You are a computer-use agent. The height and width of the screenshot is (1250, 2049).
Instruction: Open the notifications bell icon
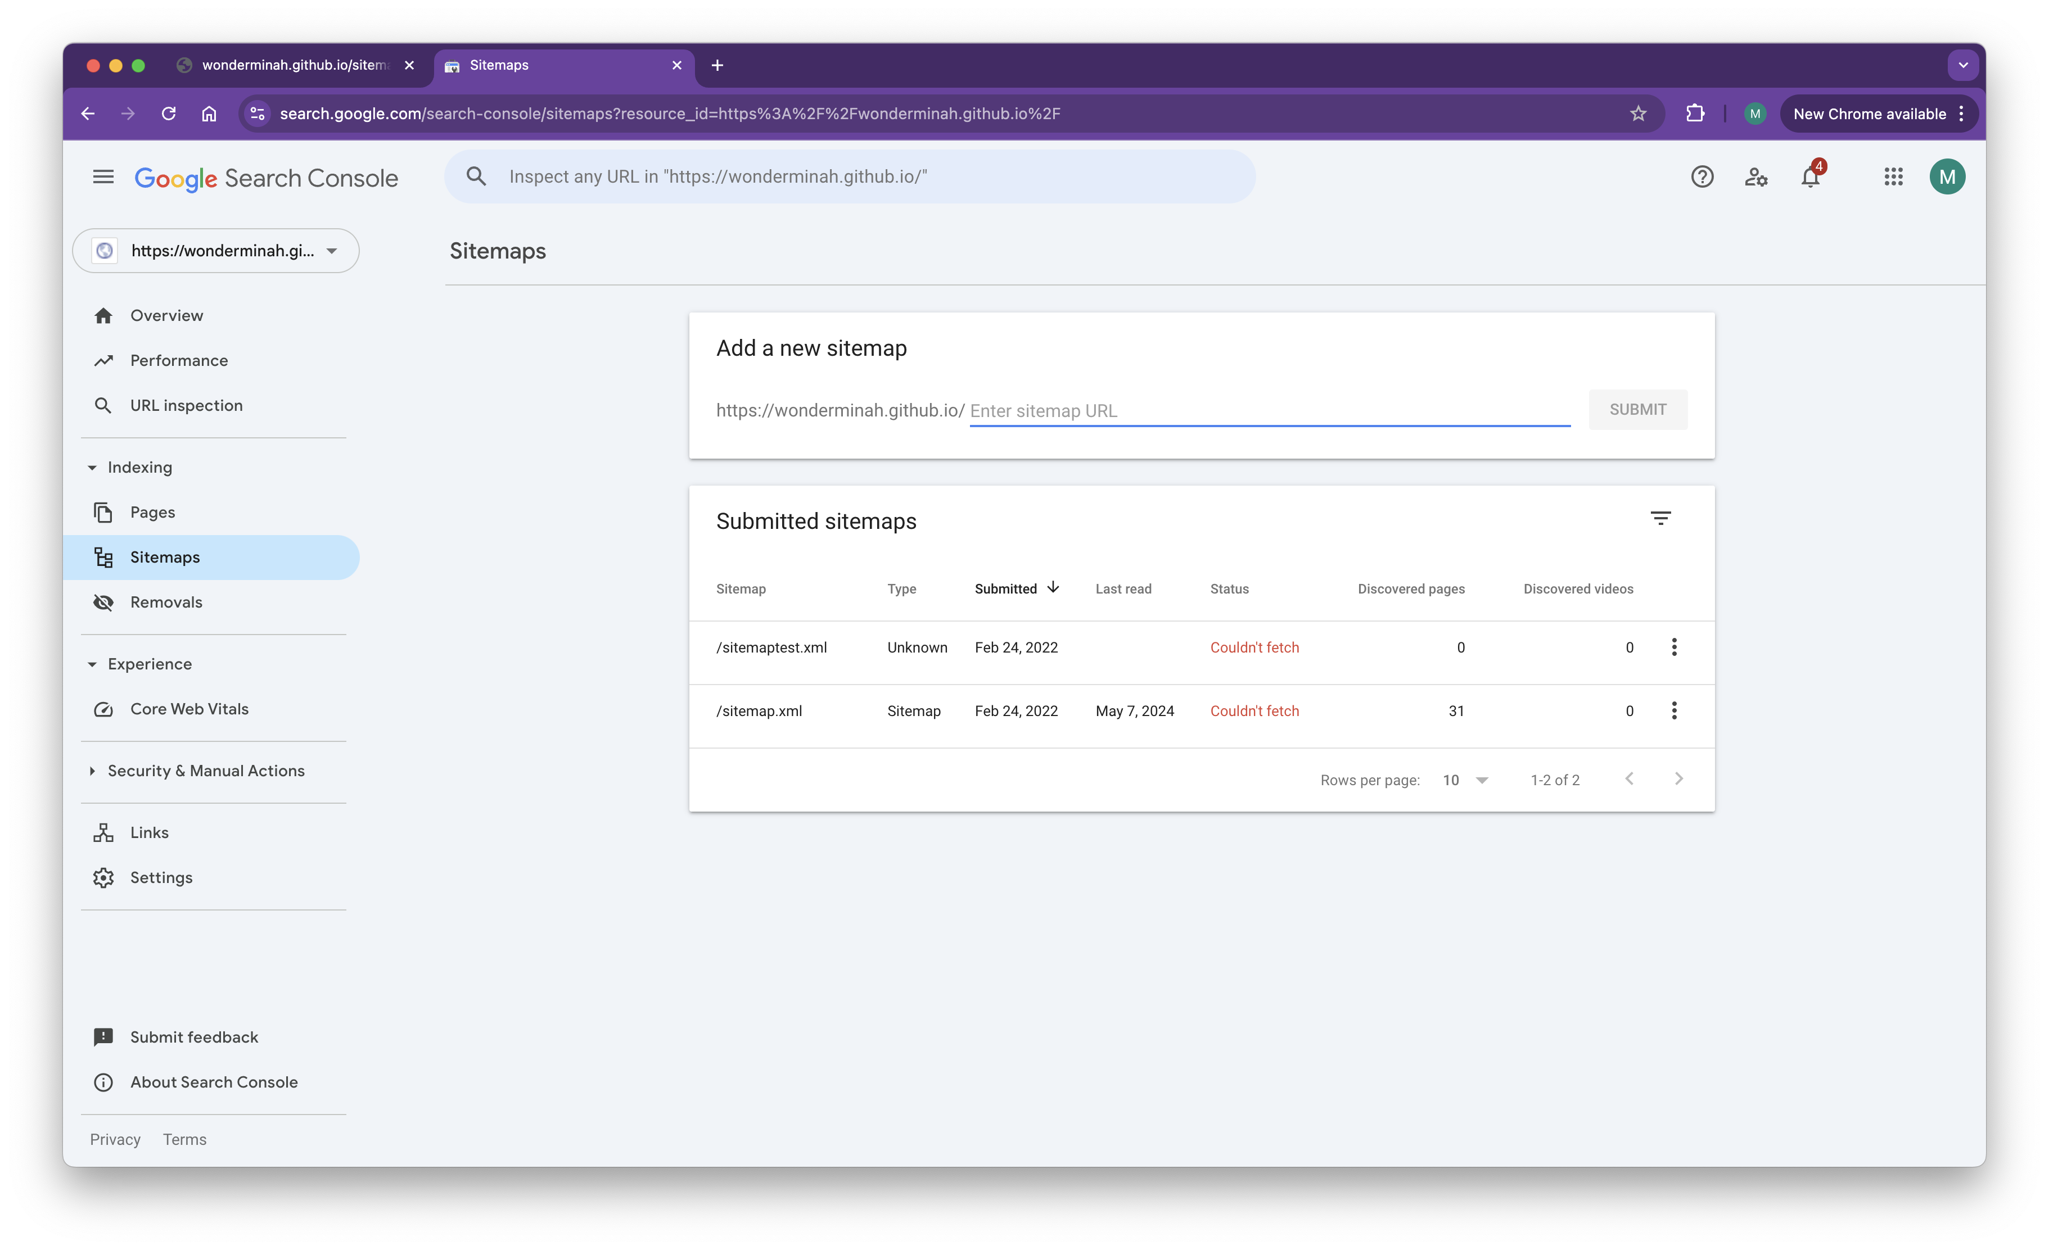click(1809, 177)
